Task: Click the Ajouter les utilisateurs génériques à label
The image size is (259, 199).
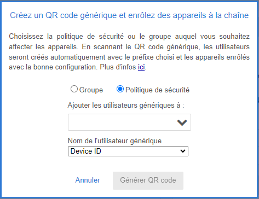Action: [126, 106]
